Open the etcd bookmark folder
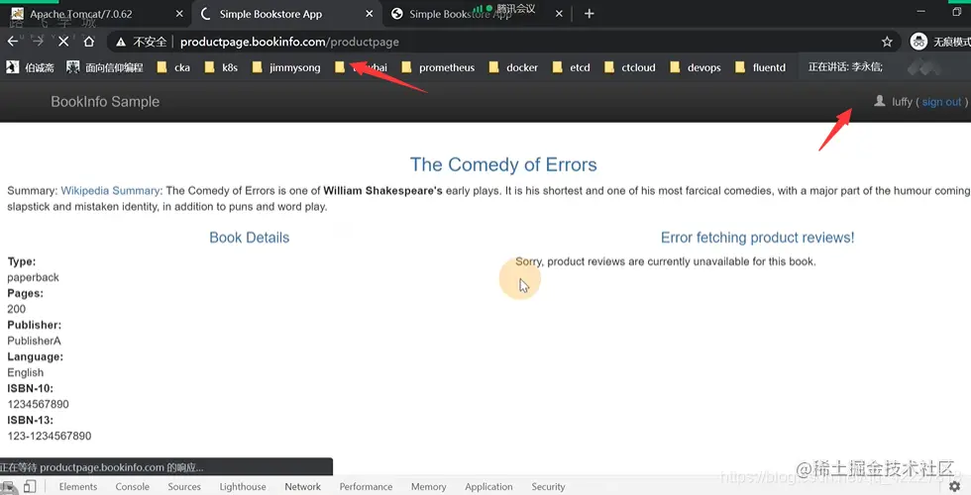This screenshot has height=495, width=971. click(571, 67)
